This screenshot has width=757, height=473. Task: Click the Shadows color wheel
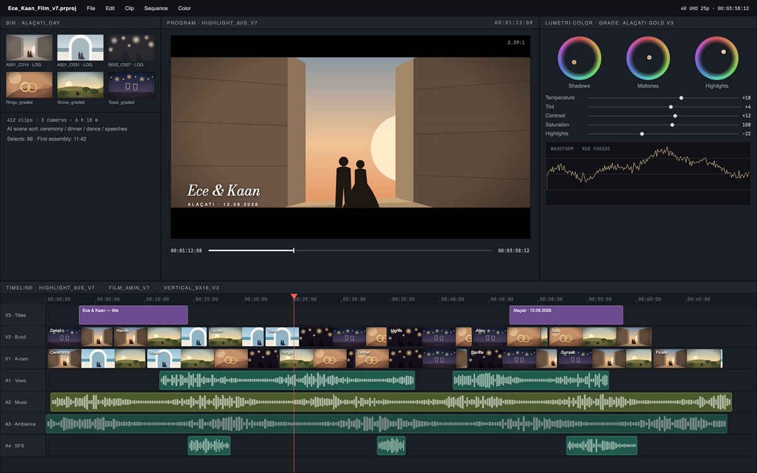point(579,58)
